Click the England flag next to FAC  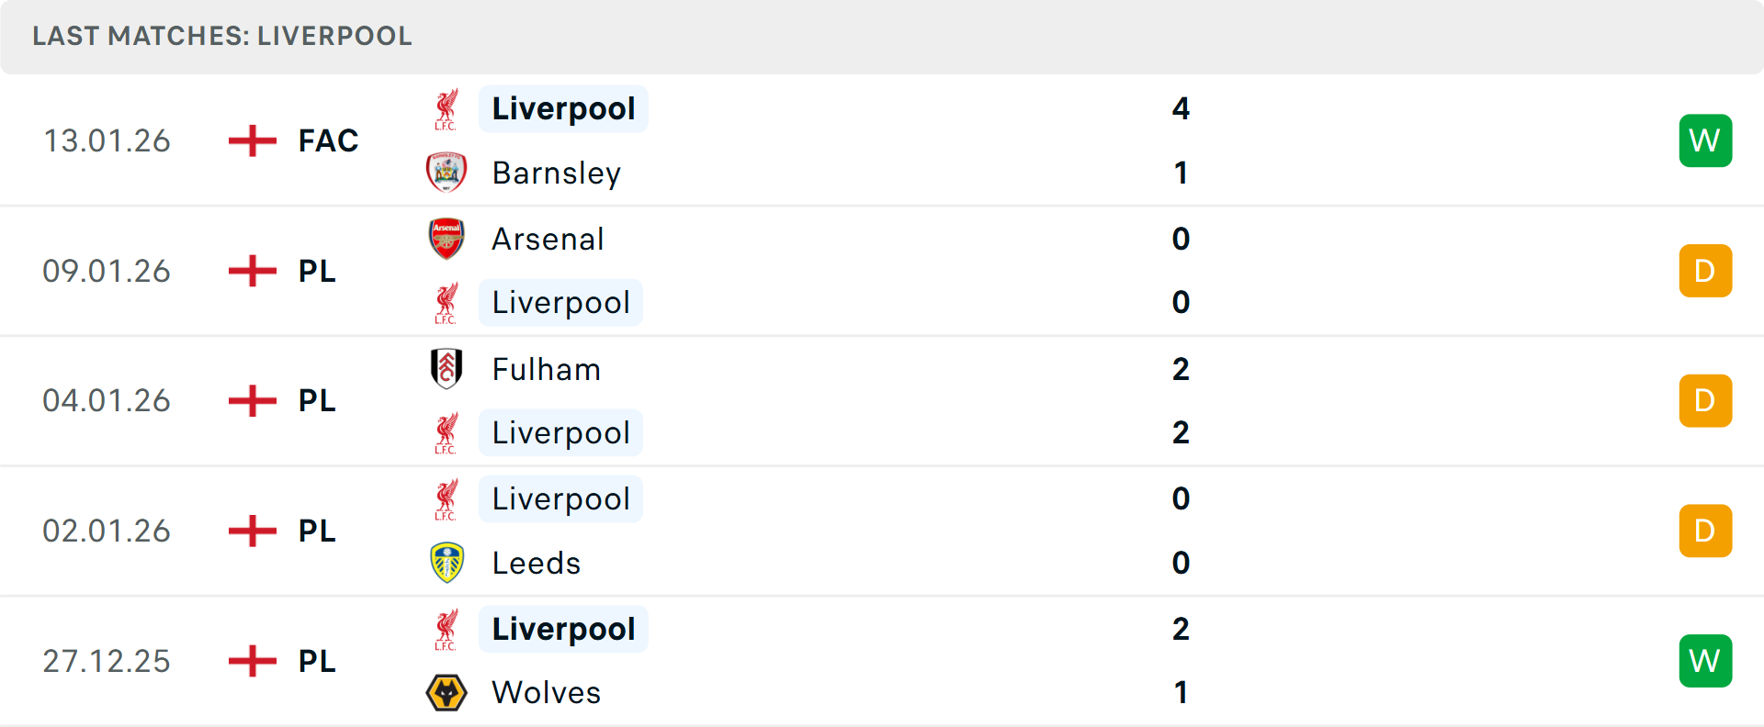pos(252,140)
